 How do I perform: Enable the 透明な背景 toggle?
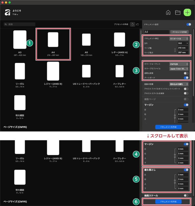point(186,73)
